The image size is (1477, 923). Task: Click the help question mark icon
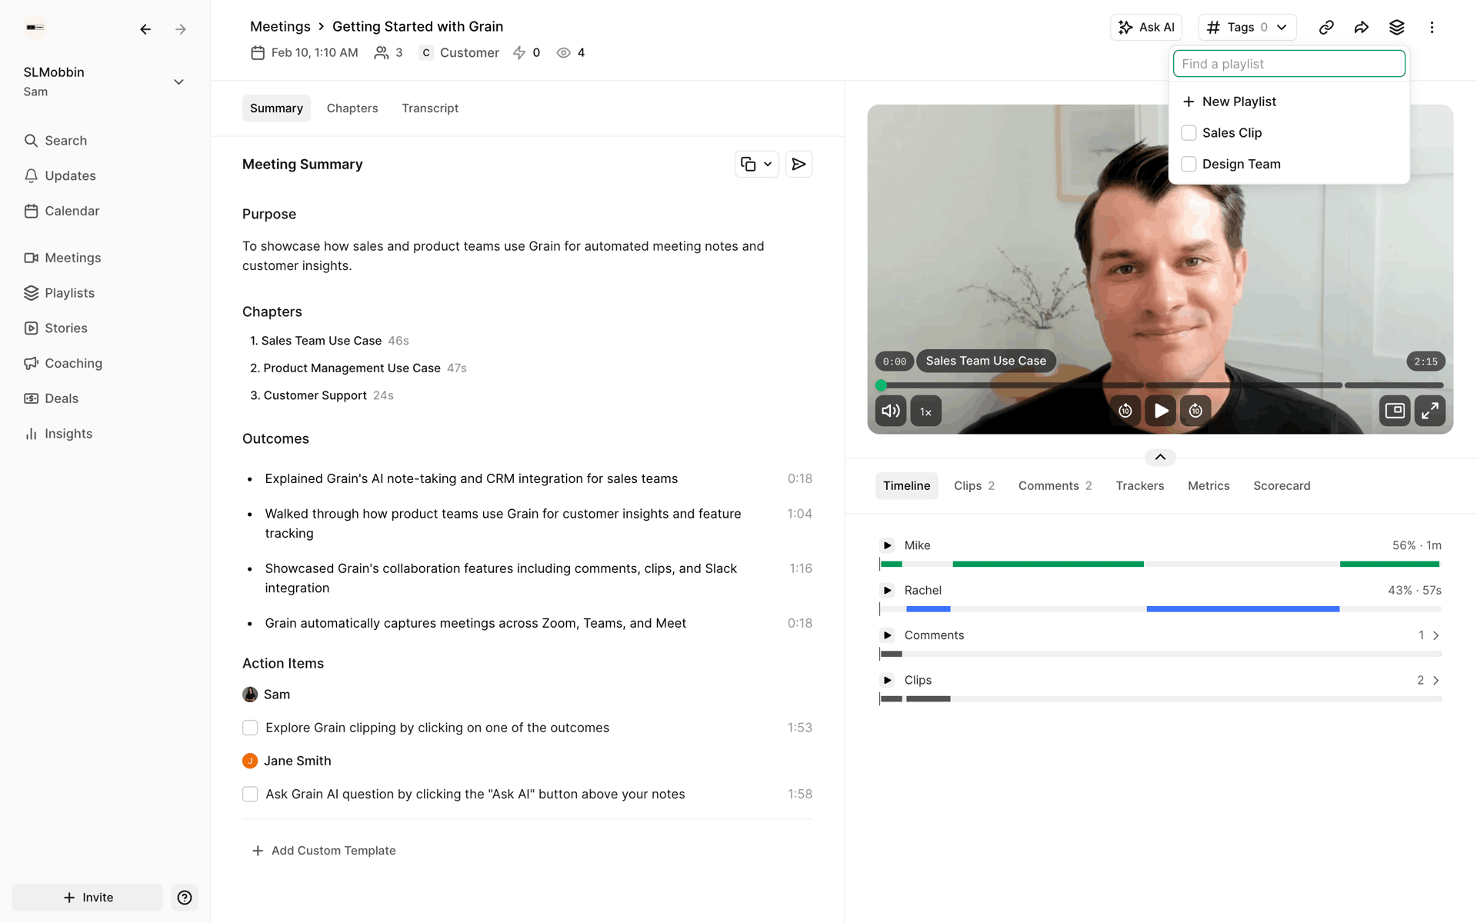(185, 898)
